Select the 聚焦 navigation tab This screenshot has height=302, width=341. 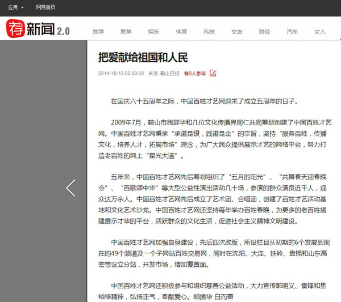pos(126,32)
